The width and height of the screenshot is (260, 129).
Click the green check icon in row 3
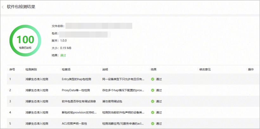(x=153, y=101)
